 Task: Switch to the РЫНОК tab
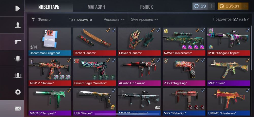click(147, 7)
